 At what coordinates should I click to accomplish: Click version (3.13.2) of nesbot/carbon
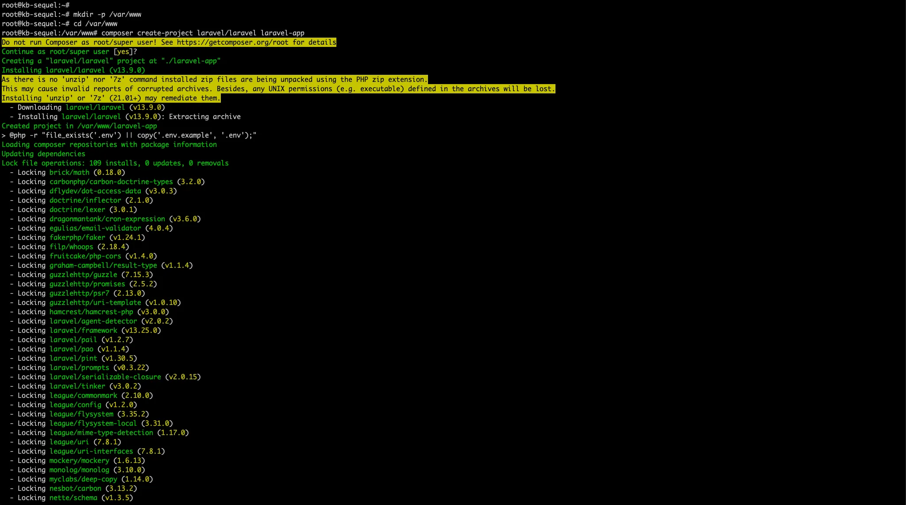(x=121, y=489)
